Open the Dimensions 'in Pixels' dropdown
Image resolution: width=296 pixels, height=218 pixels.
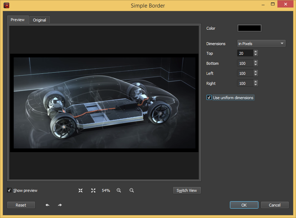tap(261, 43)
